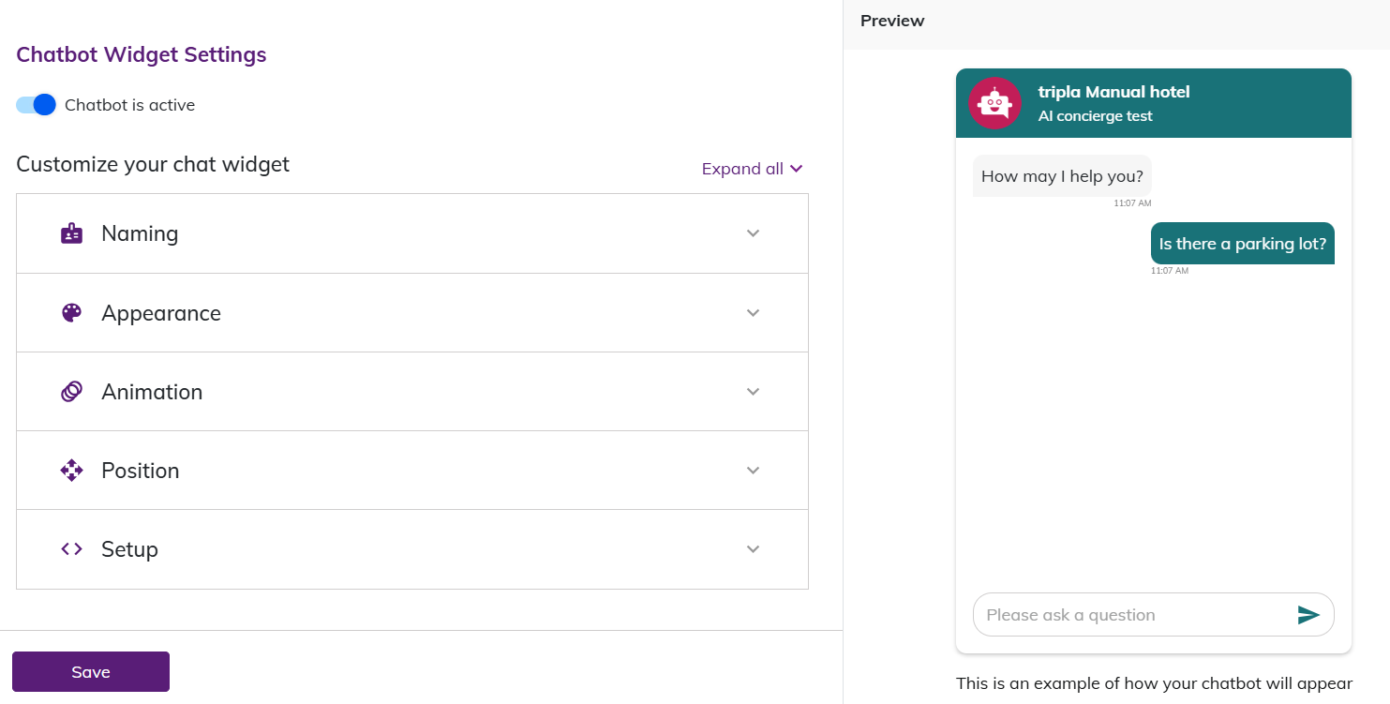The image size is (1390, 704).
Task: Click the Appearance palette icon
Action: tap(71, 313)
